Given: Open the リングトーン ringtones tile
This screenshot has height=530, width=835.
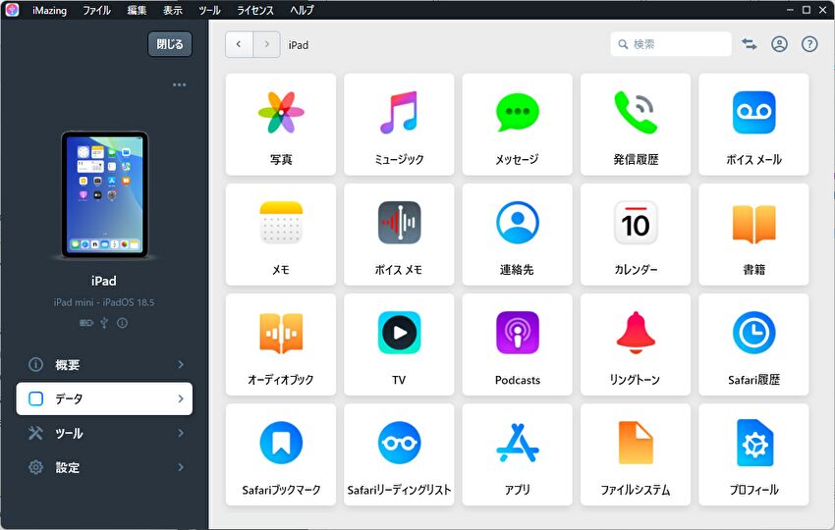Looking at the screenshot, I should click(x=636, y=344).
